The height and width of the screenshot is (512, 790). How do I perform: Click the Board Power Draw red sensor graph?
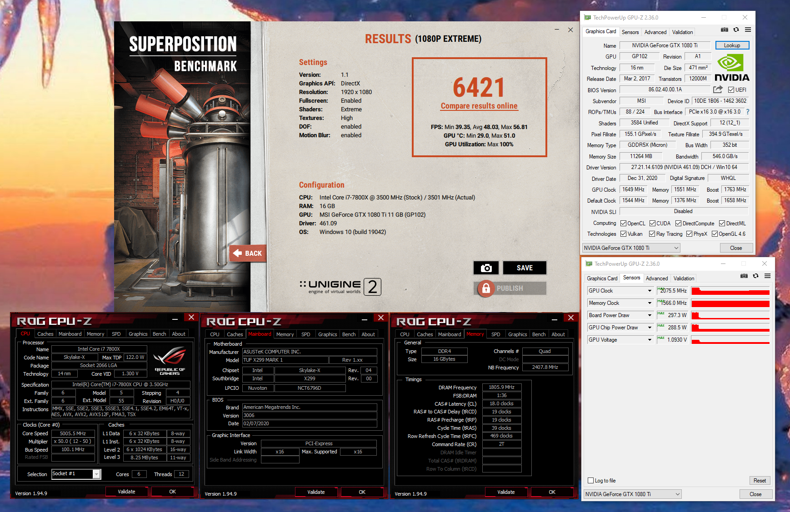point(730,315)
